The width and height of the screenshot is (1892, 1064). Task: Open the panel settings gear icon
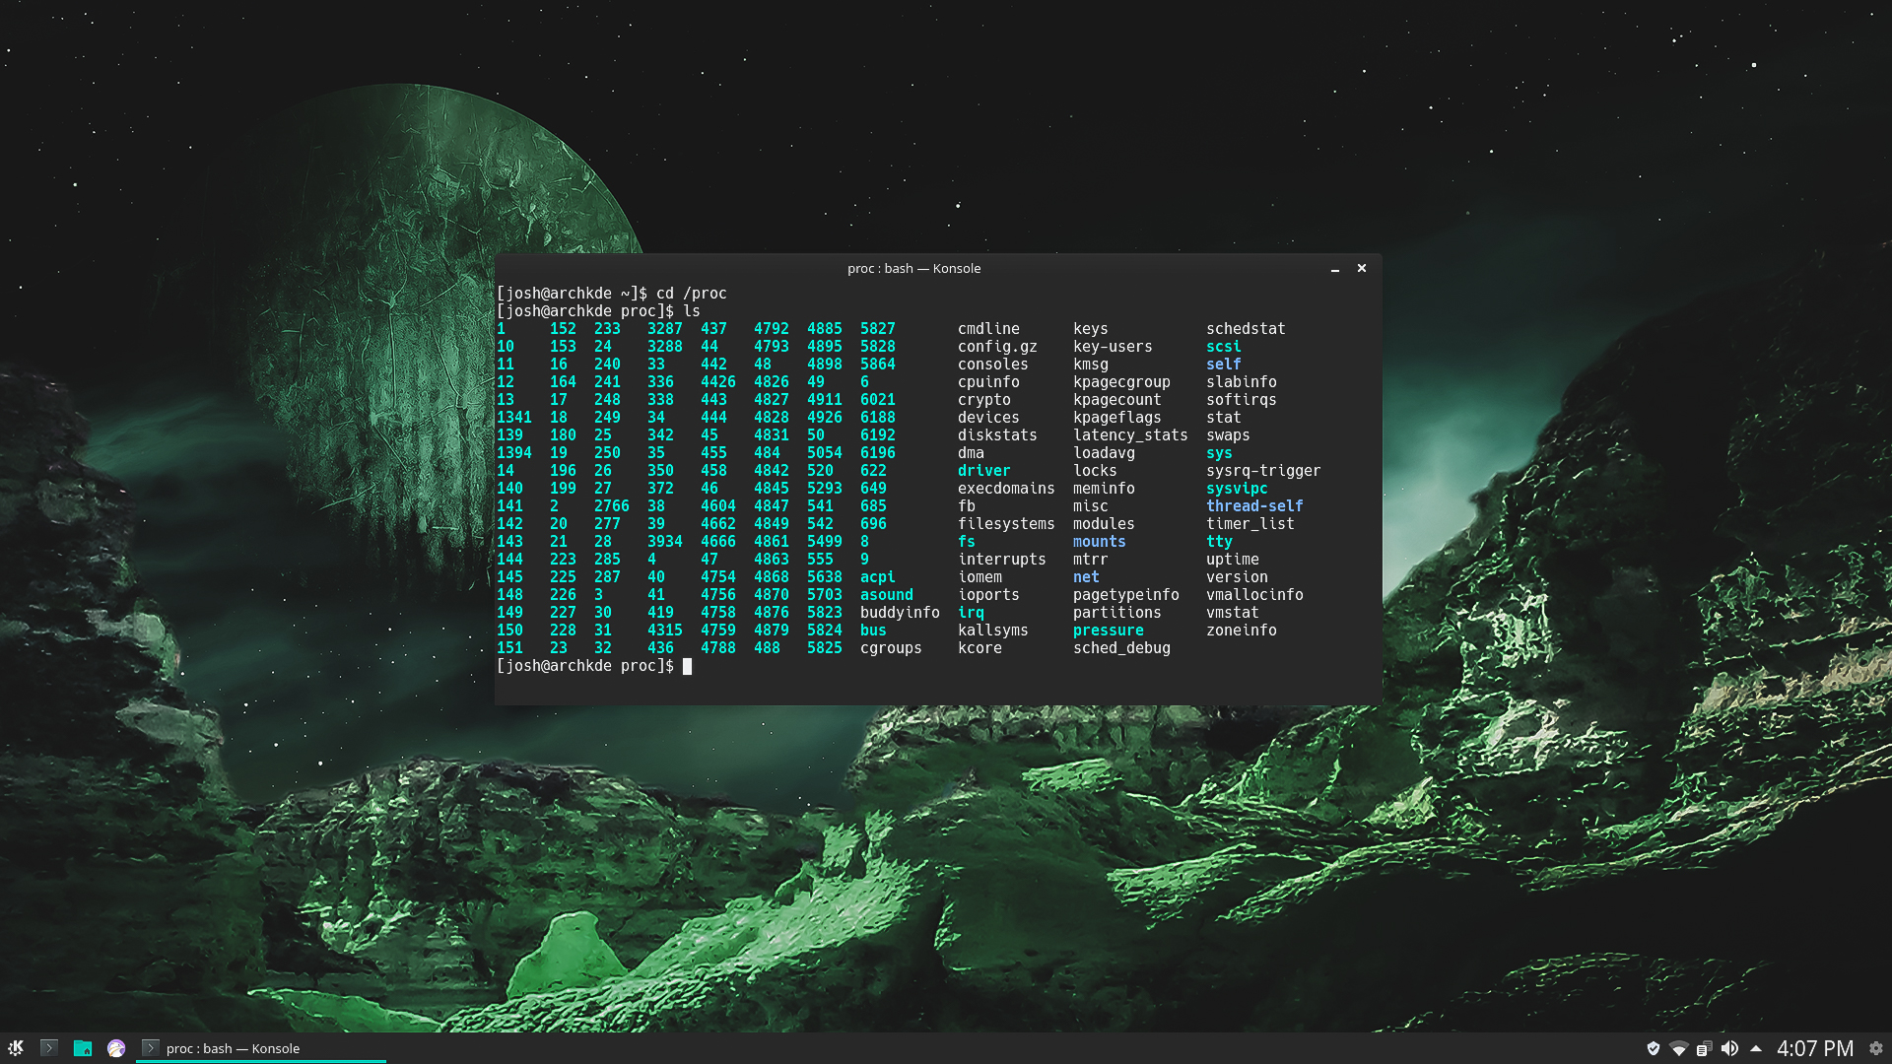[x=1876, y=1048]
